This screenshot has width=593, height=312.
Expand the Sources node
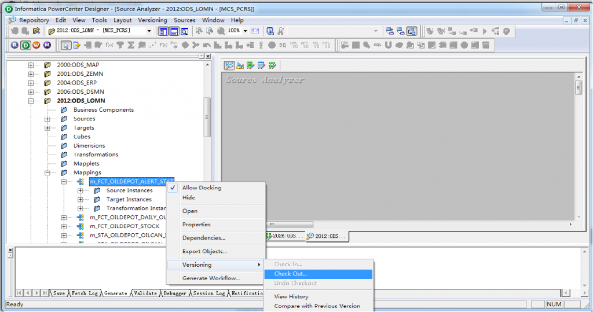tap(47, 119)
